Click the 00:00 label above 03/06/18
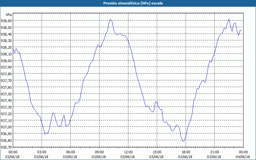 tap(13, 152)
